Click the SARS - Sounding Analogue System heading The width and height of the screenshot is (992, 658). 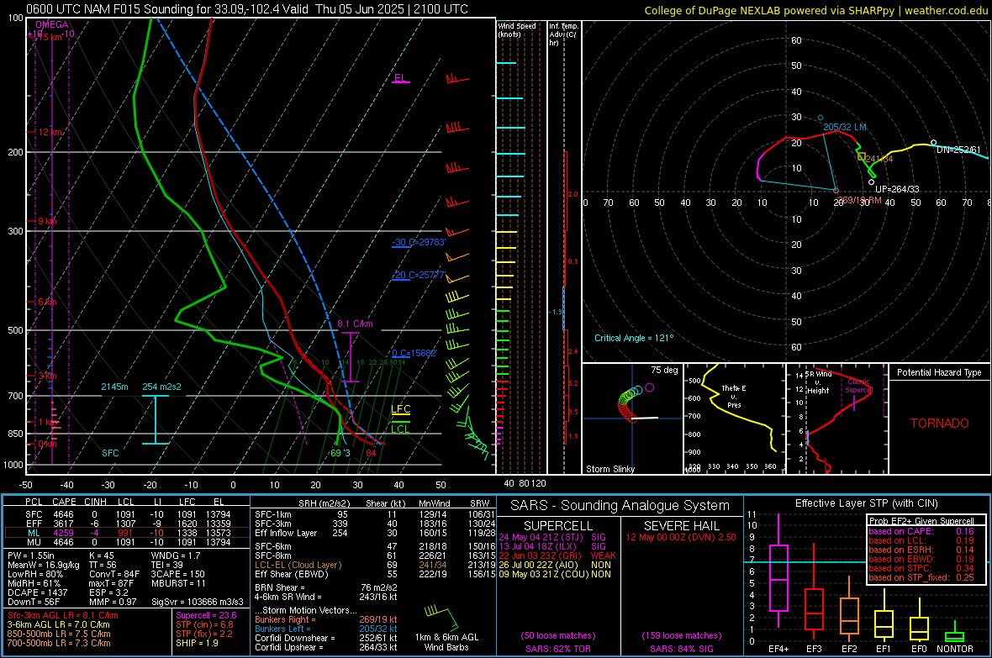click(x=620, y=506)
